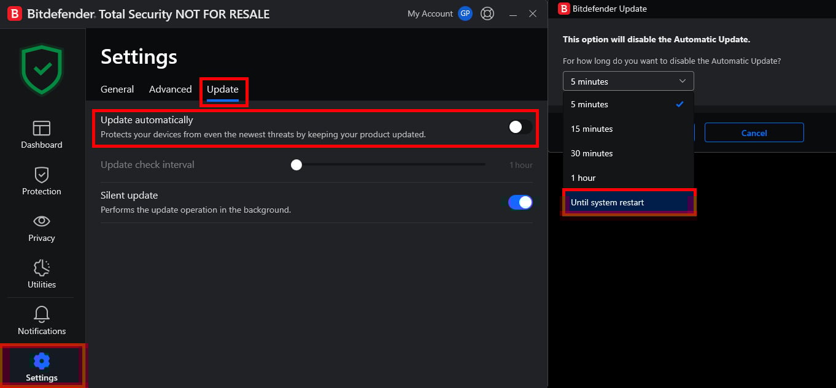The image size is (836, 388).
Task: Click the Update check interval label
Action: [x=147, y=164]
